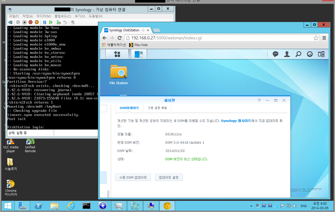This screenshot has height=212, width=335.
Task: Click the status text 상태: 실행 중
Action: point(17,133)
